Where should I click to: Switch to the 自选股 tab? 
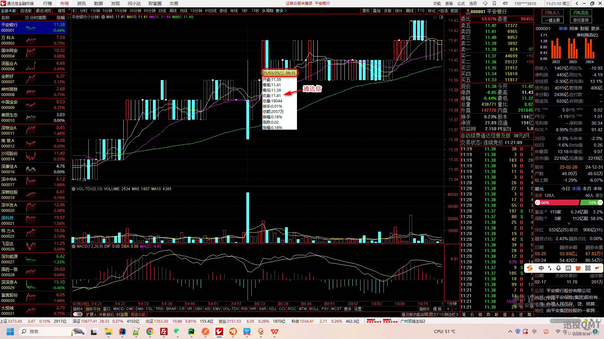[26, 11]
